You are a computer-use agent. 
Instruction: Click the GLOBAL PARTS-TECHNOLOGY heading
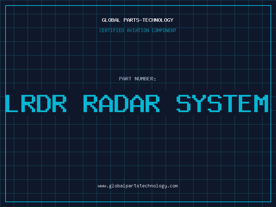pos(138,20)
